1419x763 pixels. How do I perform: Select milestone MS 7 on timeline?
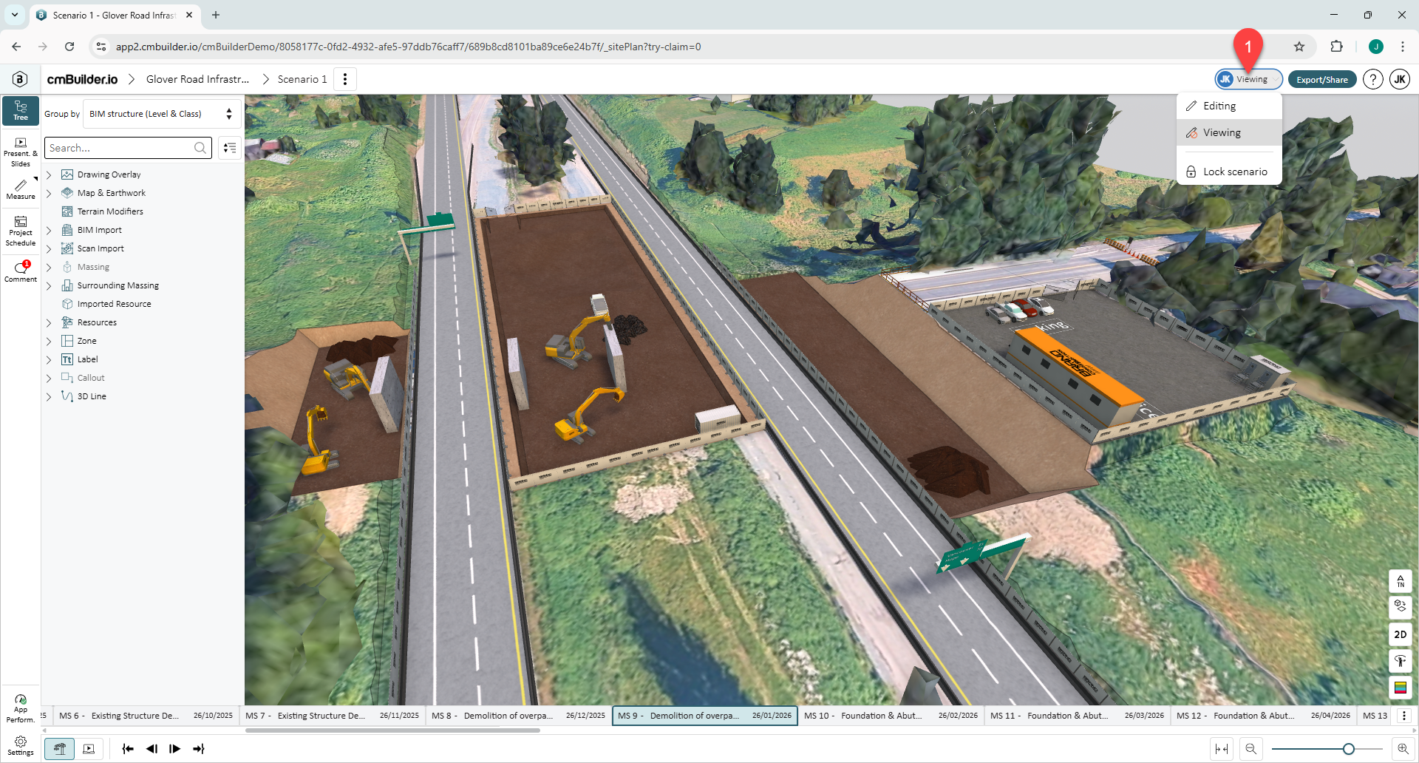[x=333, y=716]
